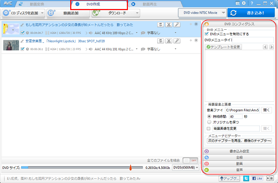Click the scissors icon for Neonlight Lipstick video
The height and width of the screenshot is (183, 278).
[169, 41]
